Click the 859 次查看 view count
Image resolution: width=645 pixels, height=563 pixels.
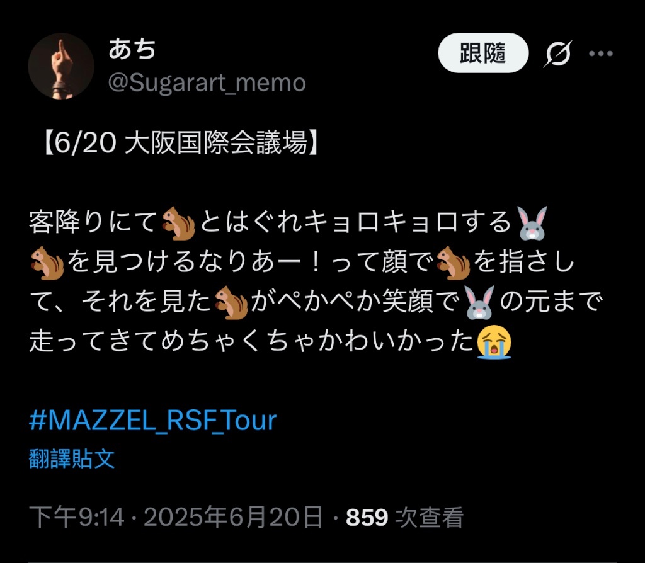(405, 517)
